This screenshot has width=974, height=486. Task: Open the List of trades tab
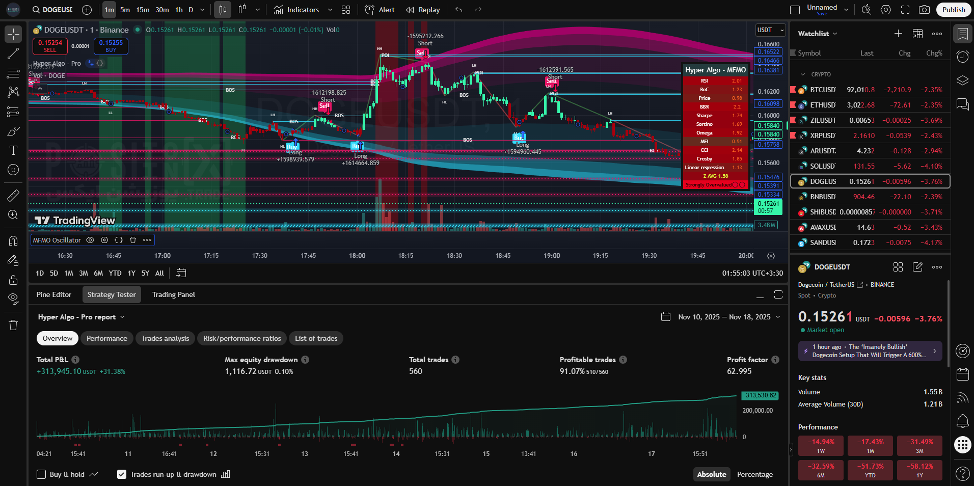pos(316,338)
